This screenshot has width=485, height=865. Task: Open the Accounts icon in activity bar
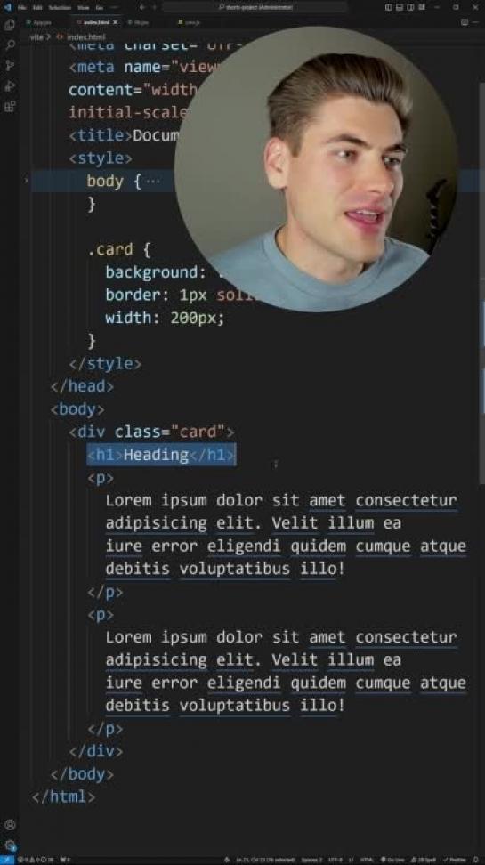coord(10,825)
